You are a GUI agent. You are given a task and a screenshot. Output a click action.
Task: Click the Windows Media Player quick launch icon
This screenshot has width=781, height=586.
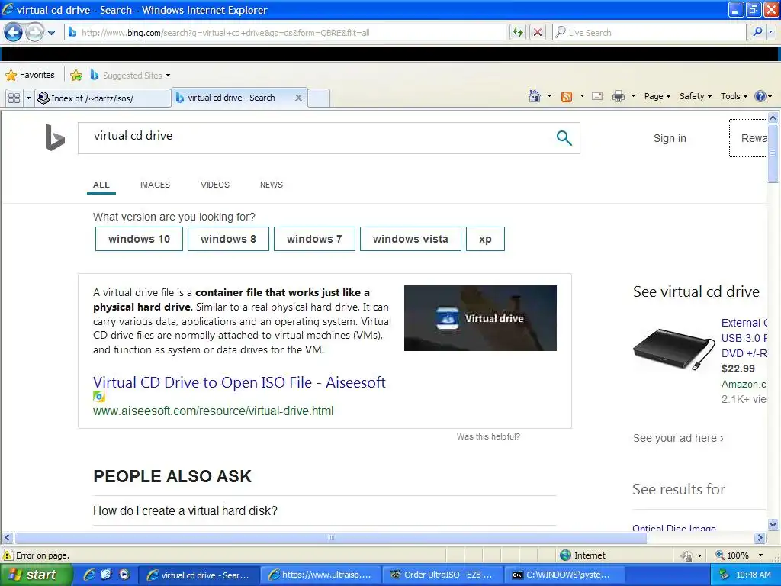[124, 575]
